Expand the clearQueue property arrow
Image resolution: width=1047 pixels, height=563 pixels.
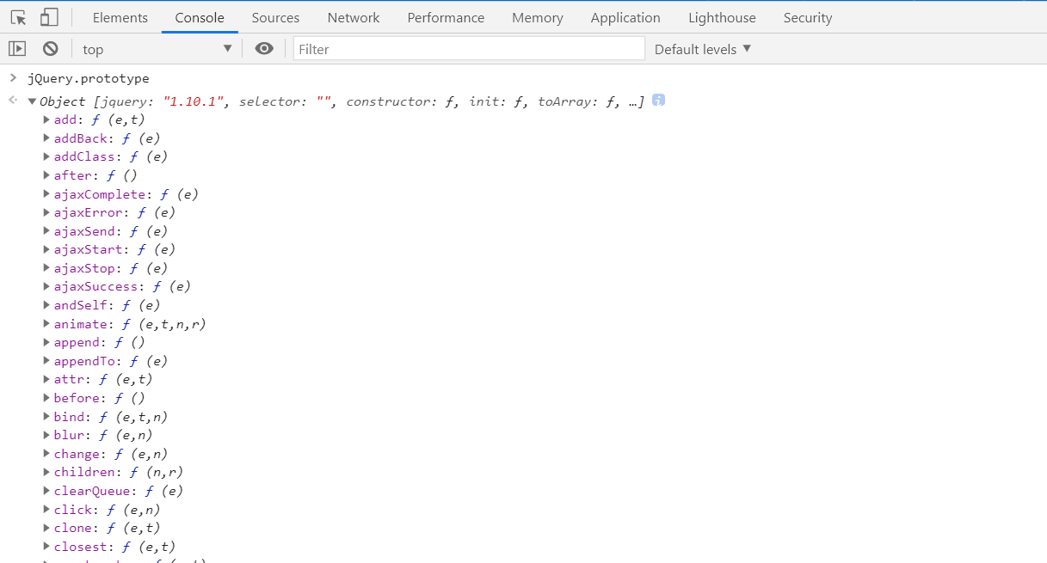tap(46, 491)
